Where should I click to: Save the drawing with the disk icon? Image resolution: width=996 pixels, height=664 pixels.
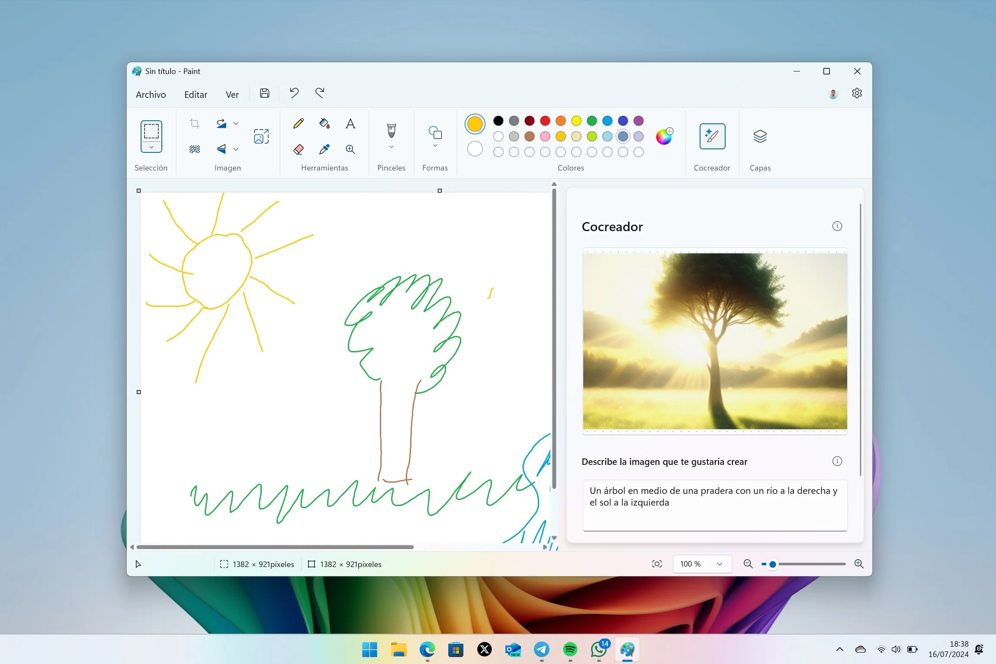(x=264, y=93)
